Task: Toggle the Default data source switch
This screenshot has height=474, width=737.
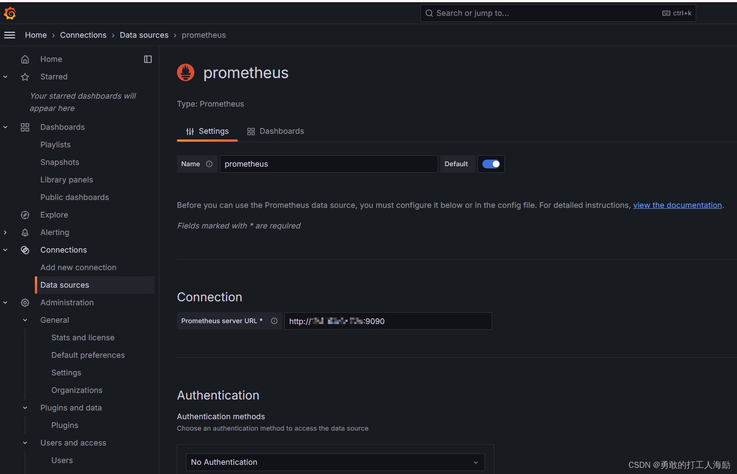Action: (x=491, y=164)
